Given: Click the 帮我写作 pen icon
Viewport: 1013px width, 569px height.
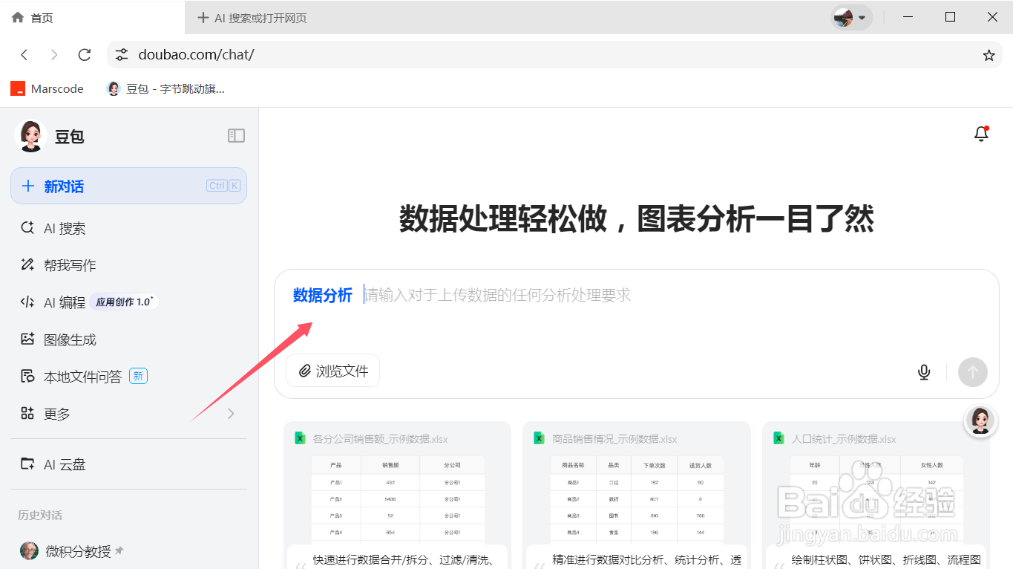Looking at the screenshot, I should tap(27, 265).
